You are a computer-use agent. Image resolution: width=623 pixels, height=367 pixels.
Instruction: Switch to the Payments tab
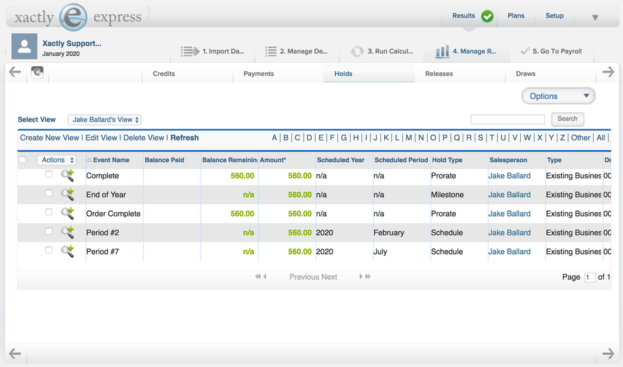pyautogui.click(x=259, y=74)
